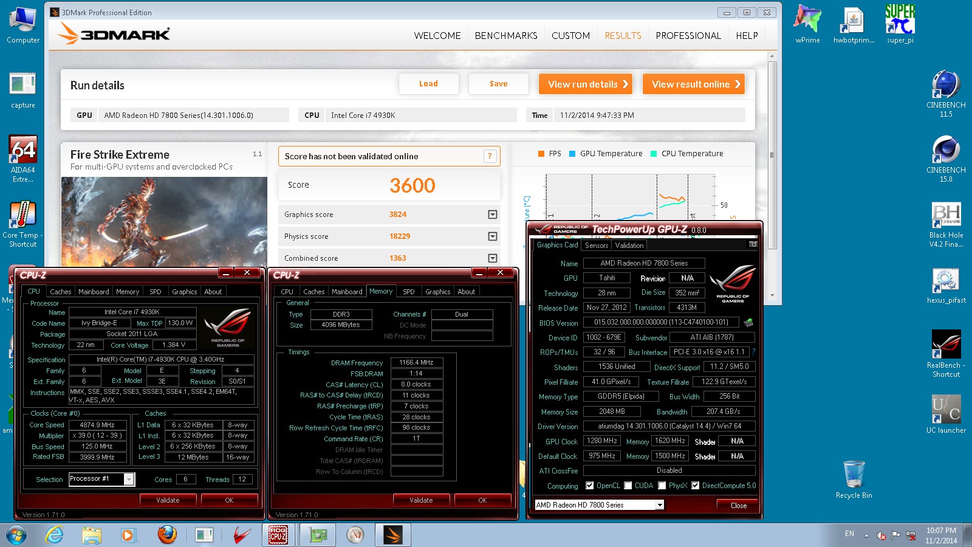Expand Combined score details
The width and height of the screenshot is (972, 547).
click(493, 258)
